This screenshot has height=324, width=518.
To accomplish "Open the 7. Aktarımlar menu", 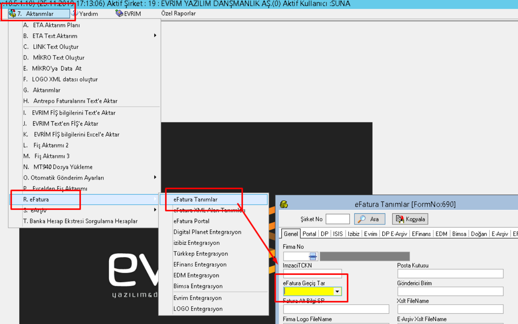I will pos(39,14).
